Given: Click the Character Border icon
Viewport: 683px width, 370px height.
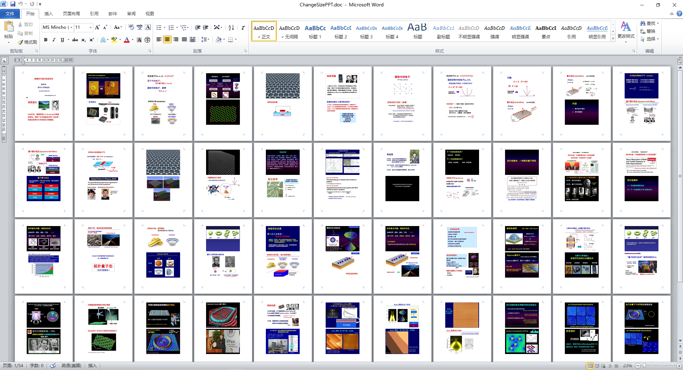Looking at the screenshot, I should [148, 27].
